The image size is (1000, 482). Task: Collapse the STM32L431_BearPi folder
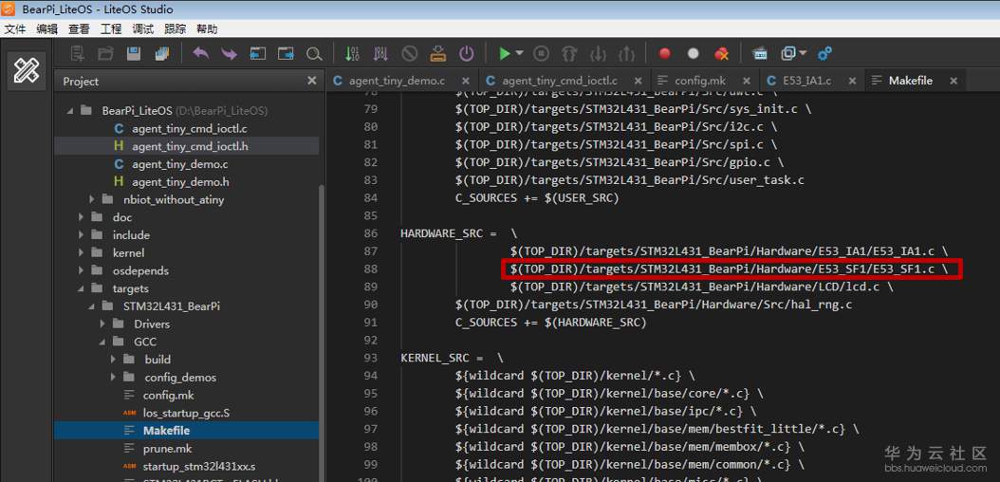pyautogui.click(x=92, y=306)
